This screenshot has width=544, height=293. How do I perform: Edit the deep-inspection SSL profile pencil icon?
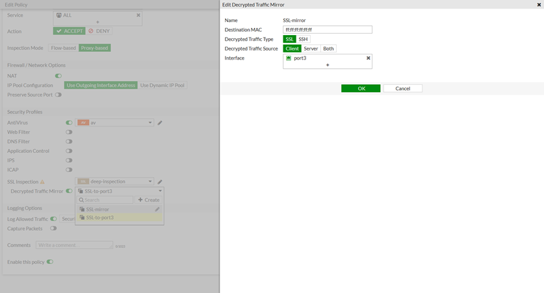pyautogui.click(x=160, y=182)
